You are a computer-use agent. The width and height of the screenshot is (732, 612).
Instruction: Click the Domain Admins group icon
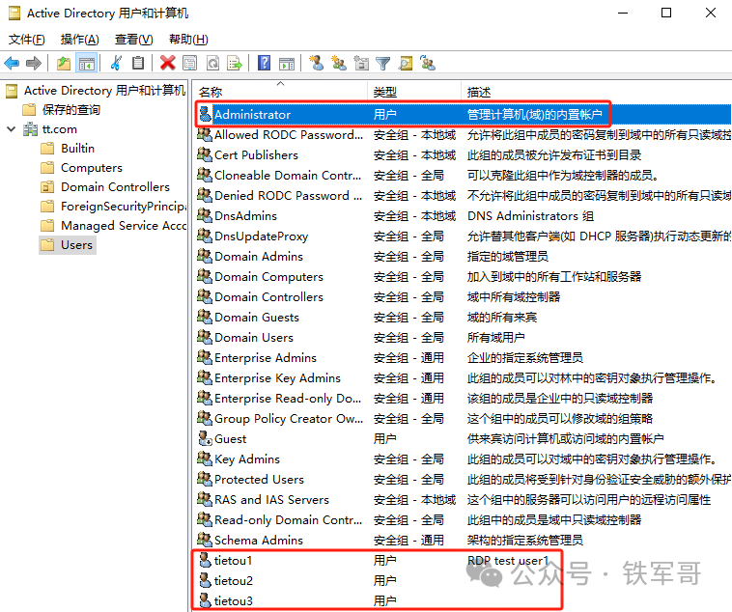pos(205,256)
